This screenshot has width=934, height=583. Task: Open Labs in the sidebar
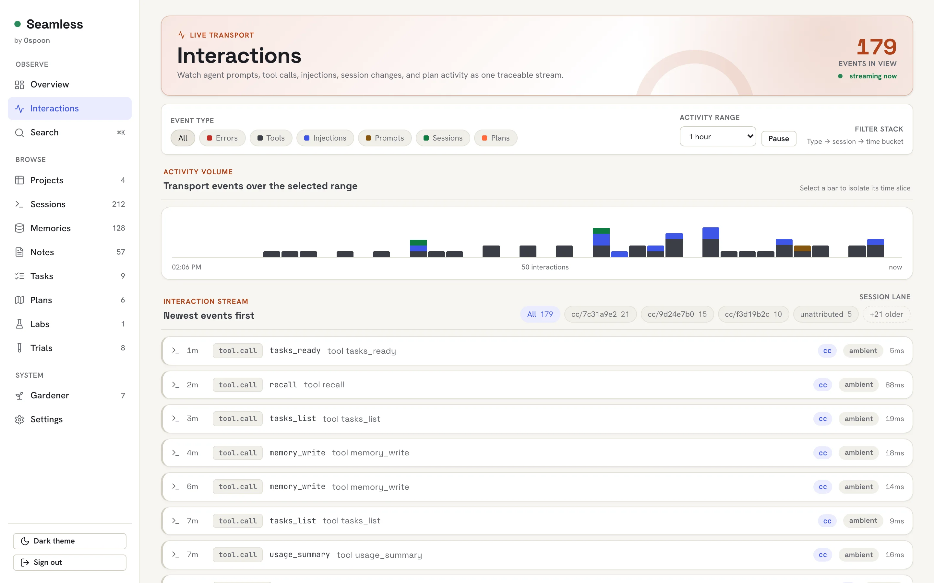pos(69,324)
